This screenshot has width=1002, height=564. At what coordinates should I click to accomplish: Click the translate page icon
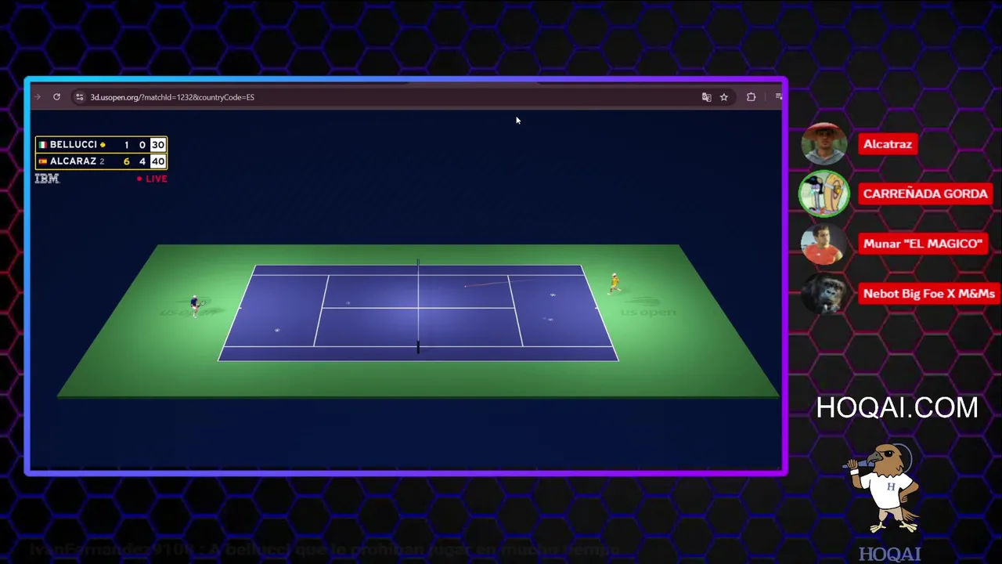pos(706,97)
